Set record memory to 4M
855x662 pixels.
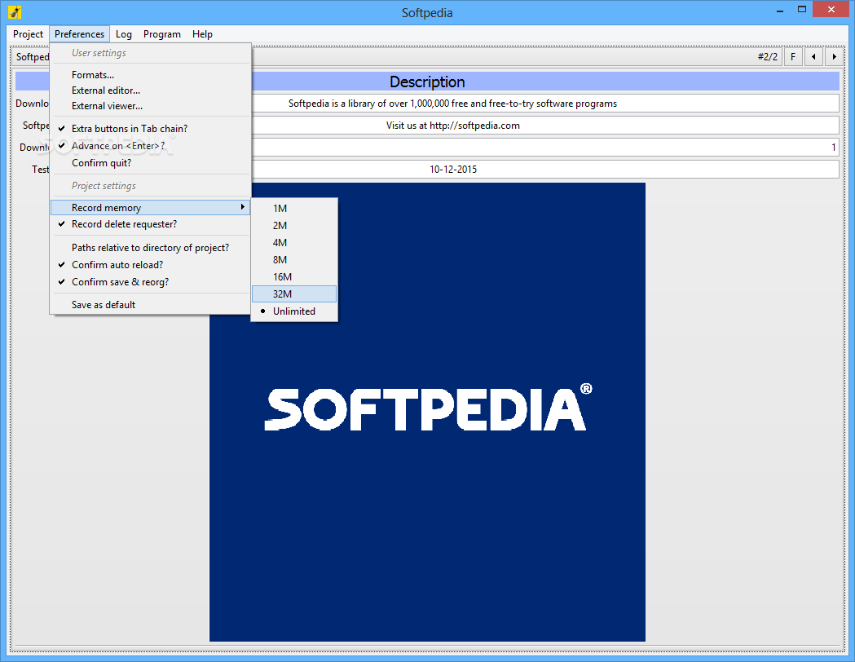click(294, 243)
